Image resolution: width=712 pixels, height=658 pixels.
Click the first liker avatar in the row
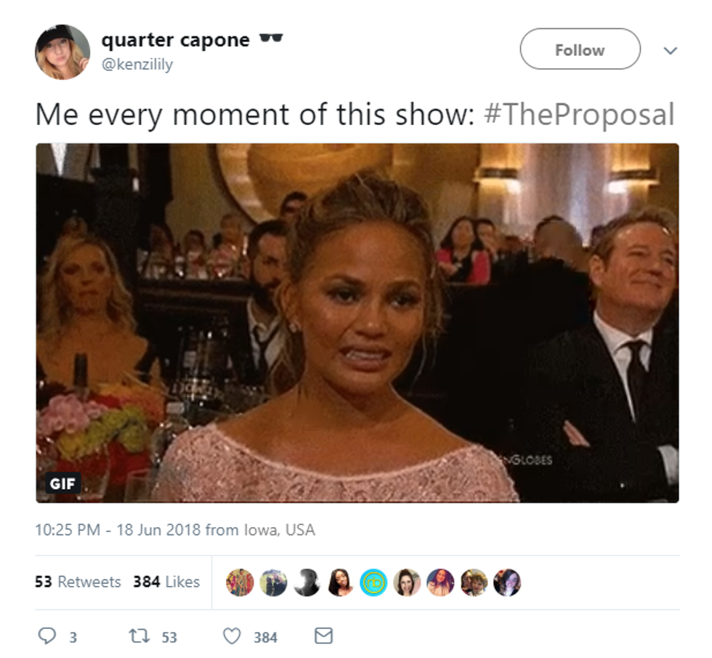tap(240, 582)
